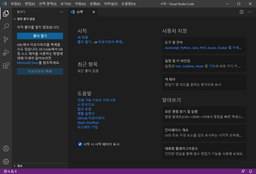
Task: Open the Stack Overflow link
Action: 88,123
